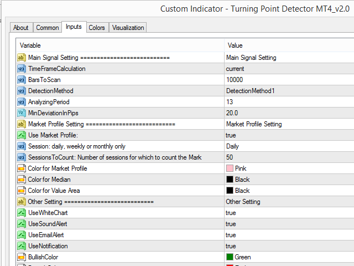Click the DetectionMethod integer icon
The width and height of the screenshot is (354, 266).
pos(22,91)
